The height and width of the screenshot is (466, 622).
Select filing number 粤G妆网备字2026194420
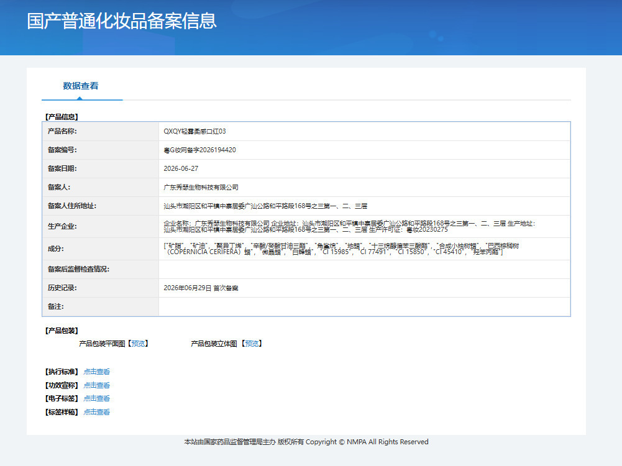tap(199, 150)
